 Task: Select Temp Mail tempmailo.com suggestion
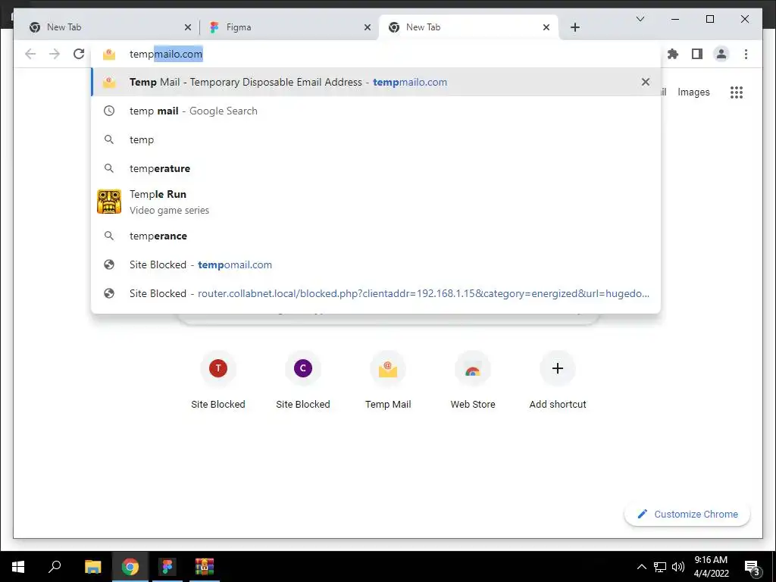376,82
